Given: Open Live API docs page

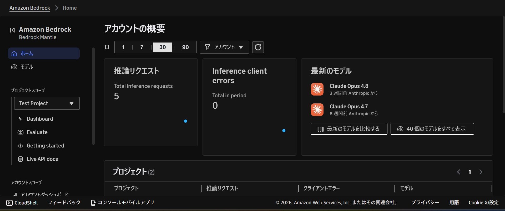Looking at the screenshot, I should (42, 159).
